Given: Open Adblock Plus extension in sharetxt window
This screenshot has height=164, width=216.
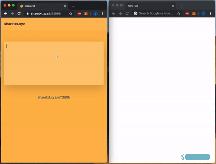Looking at the screenshot, I should point(79,14).
